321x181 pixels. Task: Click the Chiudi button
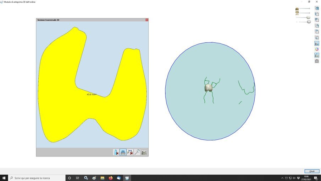[x=312, y=171]
